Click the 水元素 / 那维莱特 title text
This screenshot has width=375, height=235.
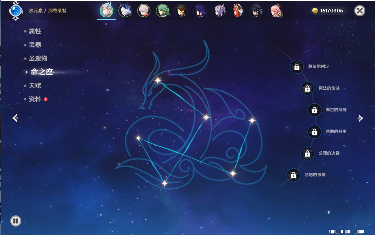pyautogui.click(x=48, y=11)
